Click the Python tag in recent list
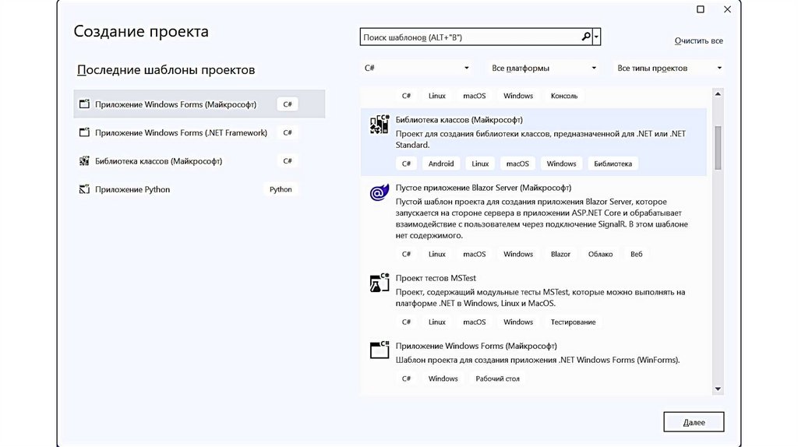 [x=281, y=190]
